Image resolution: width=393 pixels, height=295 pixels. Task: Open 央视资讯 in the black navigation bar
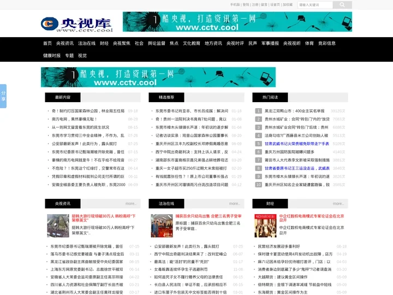65,43
